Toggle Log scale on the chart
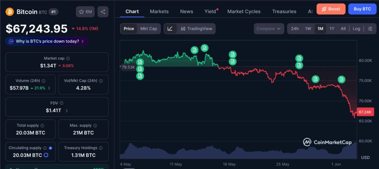The height and width of the screenshot is (169, 379). point(356,29)
